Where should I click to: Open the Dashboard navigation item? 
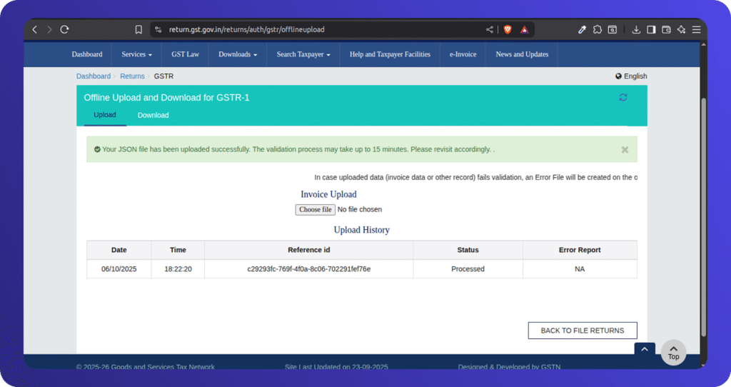(87, 54)
